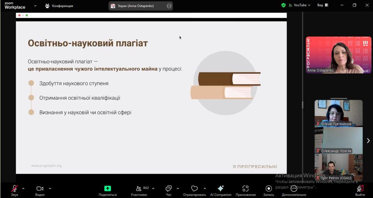
Task: Open audio options arrow next to Звук
Action: coord(23,189)
